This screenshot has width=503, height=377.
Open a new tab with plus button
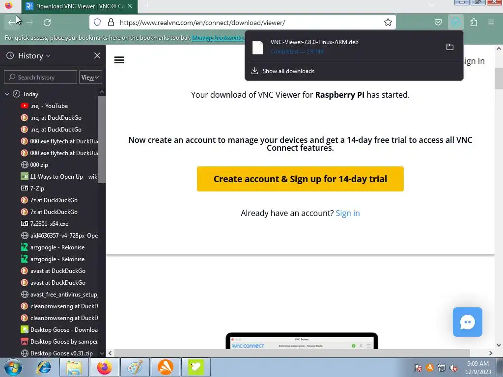pos(147,6)
